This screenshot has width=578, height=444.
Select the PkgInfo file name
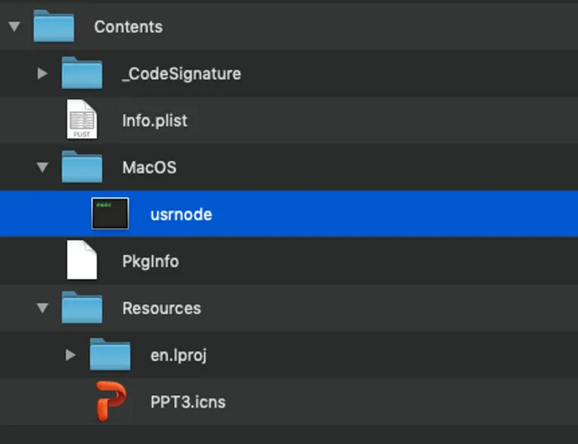pos(150,262)
